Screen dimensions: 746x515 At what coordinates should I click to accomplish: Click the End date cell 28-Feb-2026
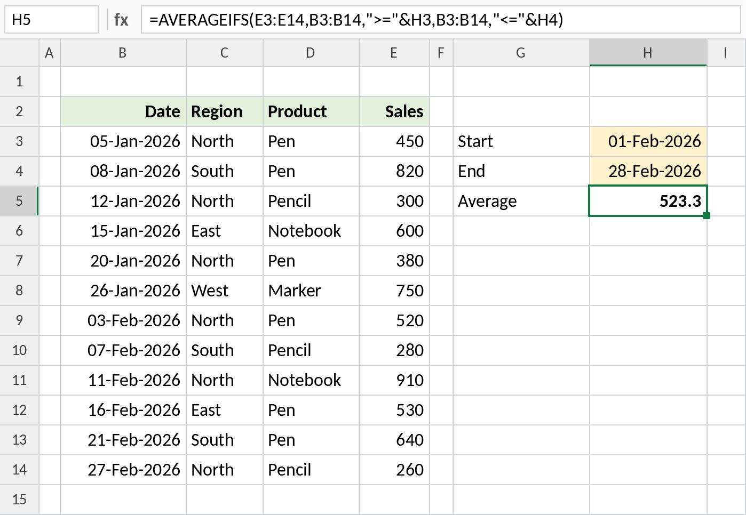648,171
